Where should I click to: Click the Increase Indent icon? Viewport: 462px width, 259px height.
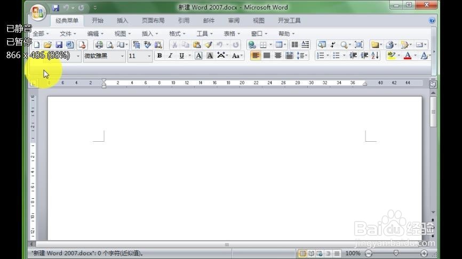pyautogui.click(x=364, y=55)
